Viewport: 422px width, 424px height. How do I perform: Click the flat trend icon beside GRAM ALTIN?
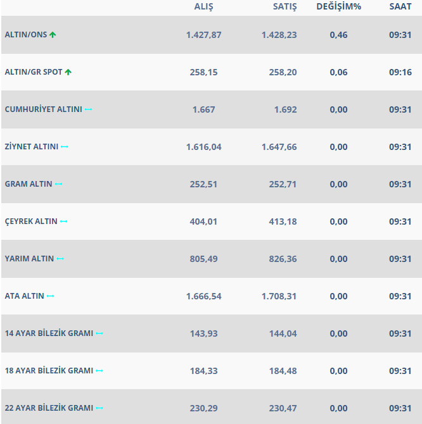coord(58,184)
